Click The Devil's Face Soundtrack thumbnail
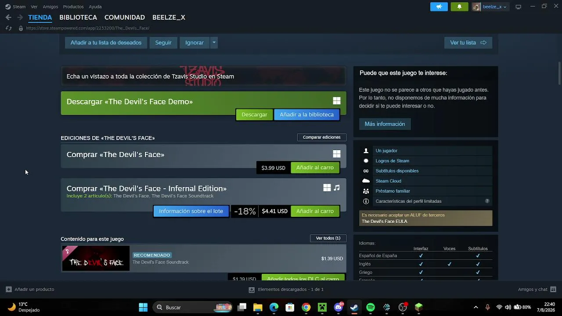This screenshot has height=316, width=562. click(x=96, y=259)
